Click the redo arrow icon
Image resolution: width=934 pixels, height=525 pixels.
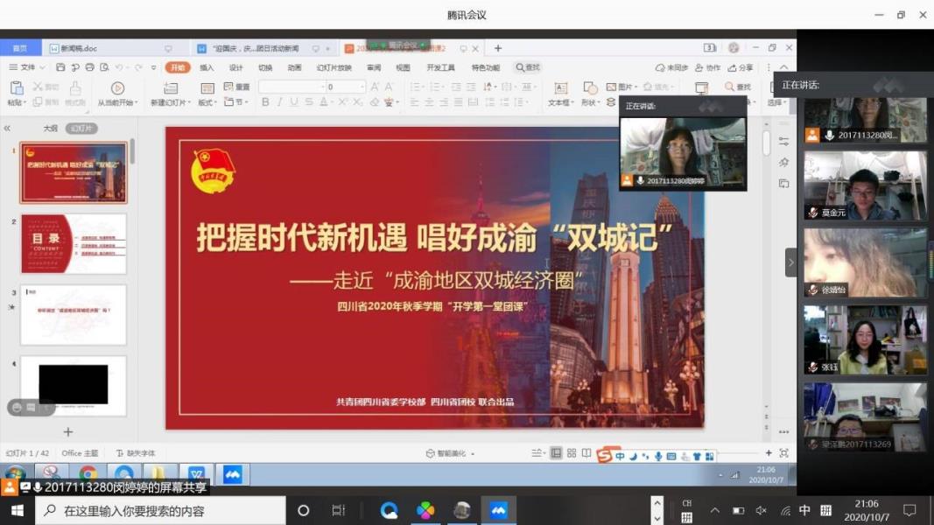point(138,67)
